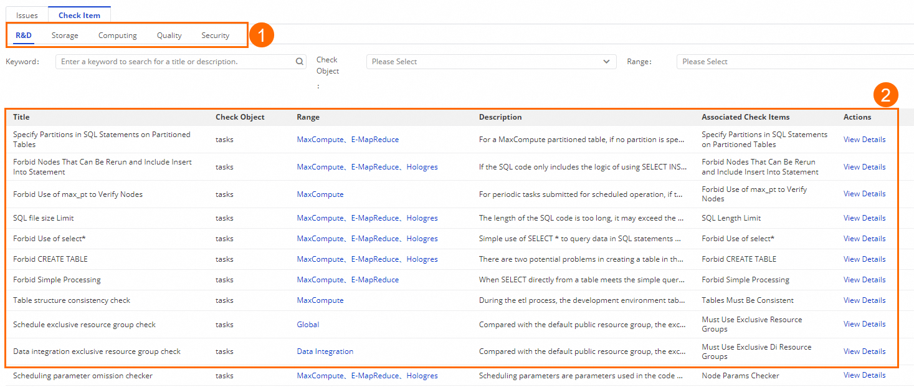Viewport: 914px width, 387px height.
Task: Select the Check Item tab
Action: 79,16
